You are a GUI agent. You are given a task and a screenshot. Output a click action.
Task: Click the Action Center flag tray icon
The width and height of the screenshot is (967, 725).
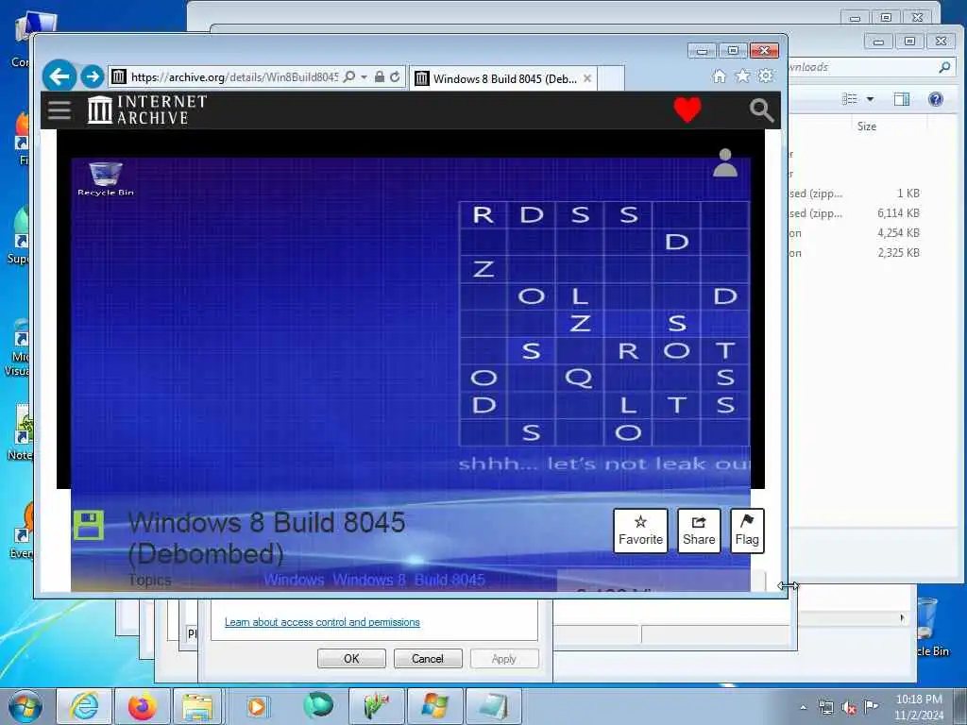pos(871,706)
